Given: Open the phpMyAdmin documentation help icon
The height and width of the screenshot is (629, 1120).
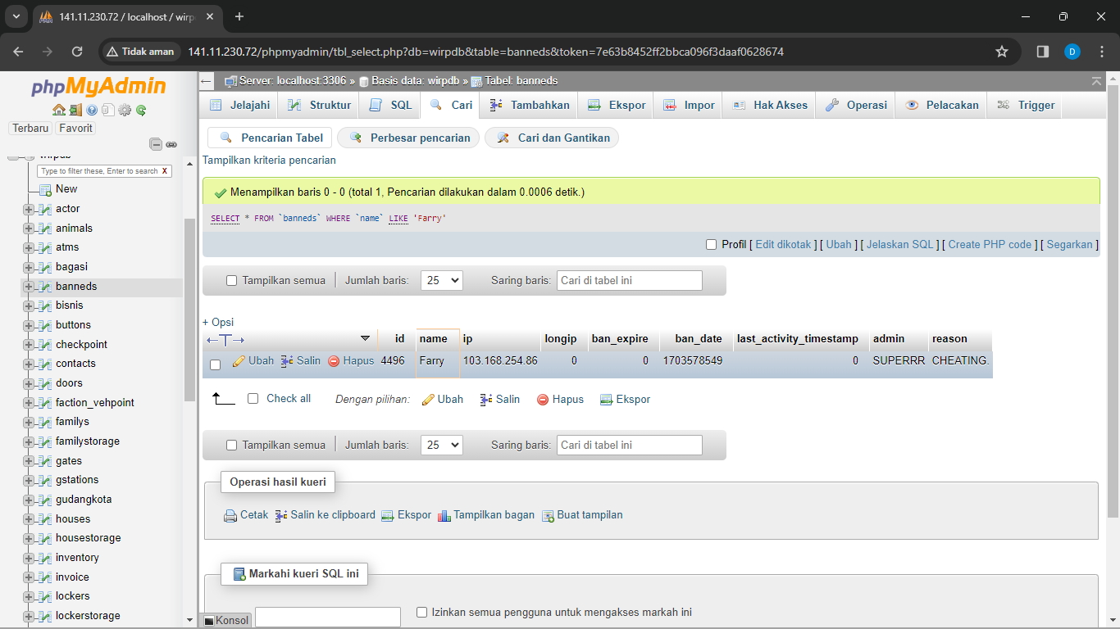Looking at the screenshot, I should coord(92,110).
